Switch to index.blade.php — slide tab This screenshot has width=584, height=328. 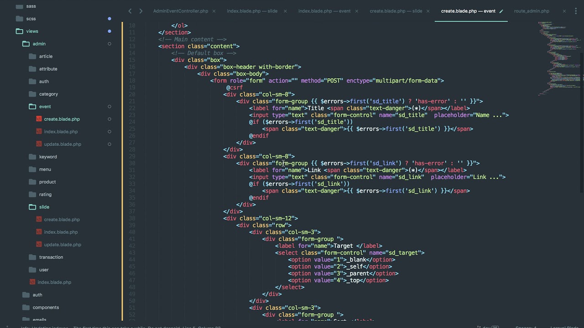(252, 11)
